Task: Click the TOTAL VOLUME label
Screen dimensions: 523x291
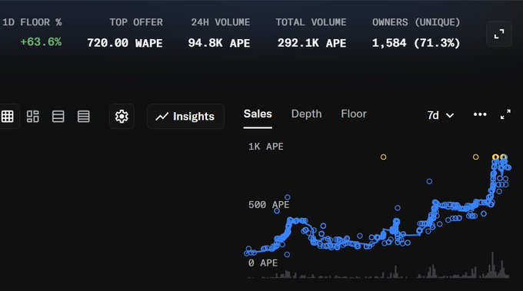Action: pos(311,22)
